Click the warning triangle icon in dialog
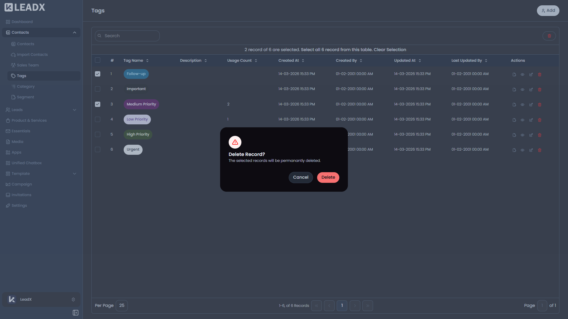This screenshot has height=319, width=568. coord(235,142)
